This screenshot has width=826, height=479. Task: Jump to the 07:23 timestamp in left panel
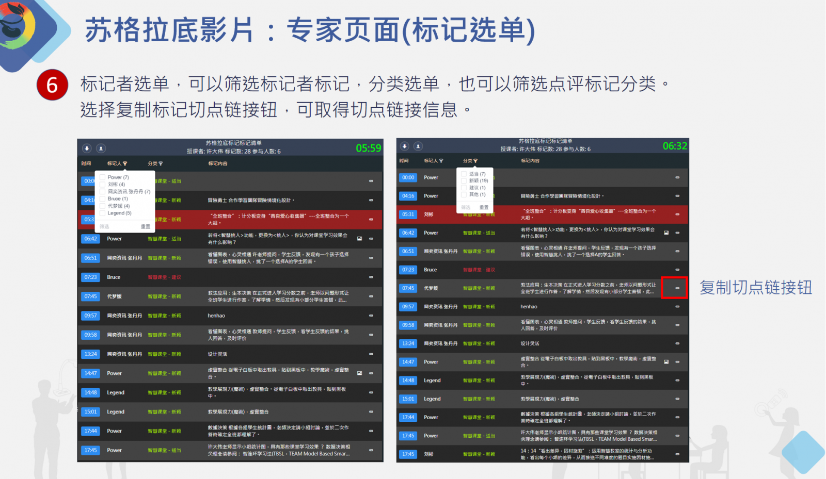click(91, 277)
